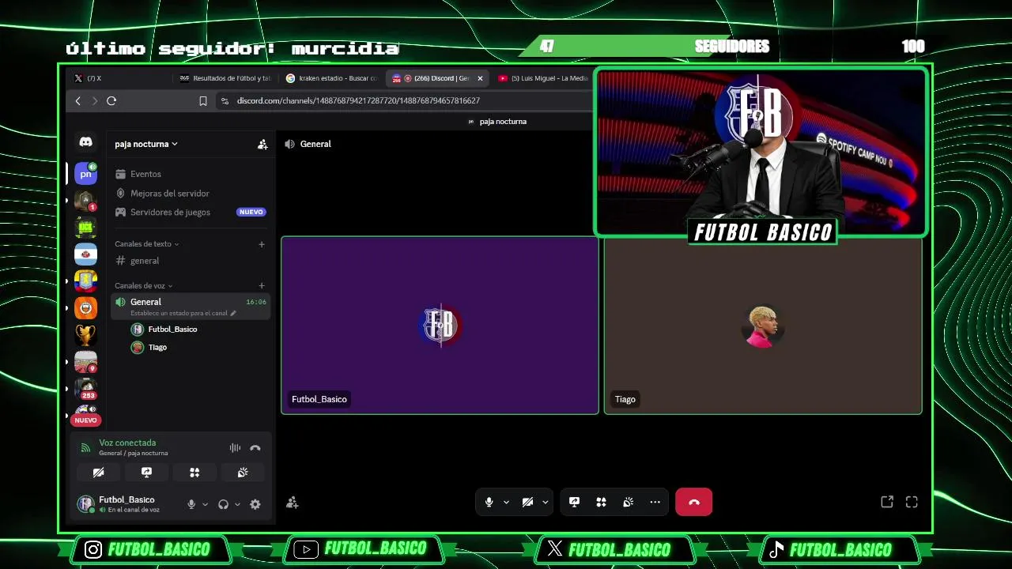Viewport: 1012px width, 569px height.
Task: Reload the browser page
Action: pyautogui.click(x=111, y=101)
